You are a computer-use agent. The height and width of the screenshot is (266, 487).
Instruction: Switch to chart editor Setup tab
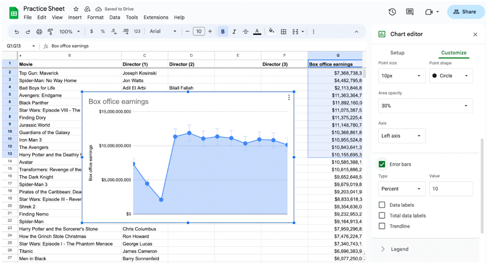[397, 53]
